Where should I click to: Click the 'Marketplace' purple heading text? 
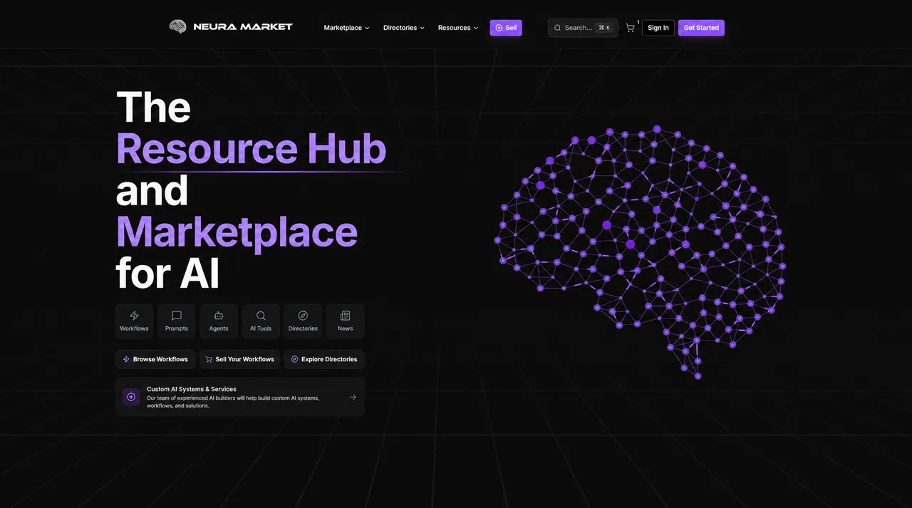click(x=237, y=231)
